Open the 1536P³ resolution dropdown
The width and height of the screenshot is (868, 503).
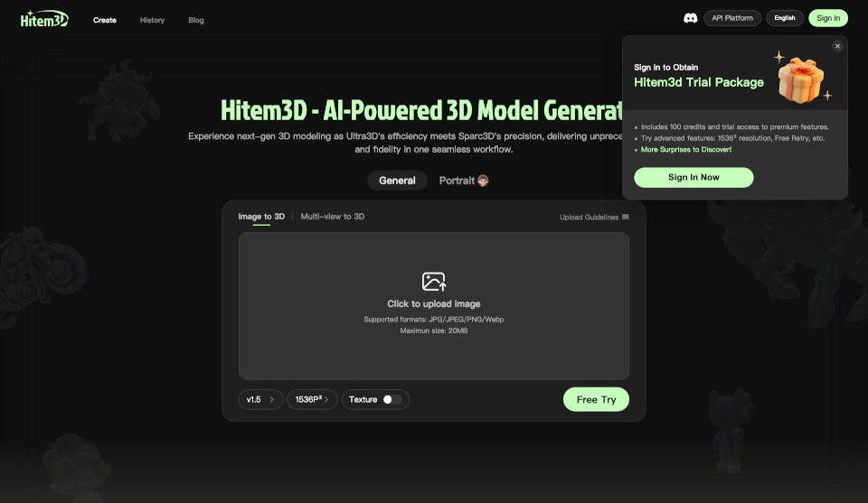coord(312,400)
